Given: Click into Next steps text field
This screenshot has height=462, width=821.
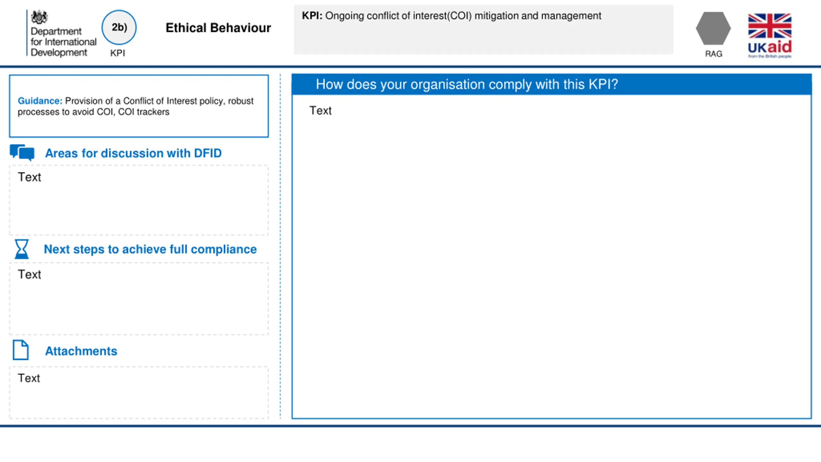Looking at the screenshot, I should click(x=139, y=299).
